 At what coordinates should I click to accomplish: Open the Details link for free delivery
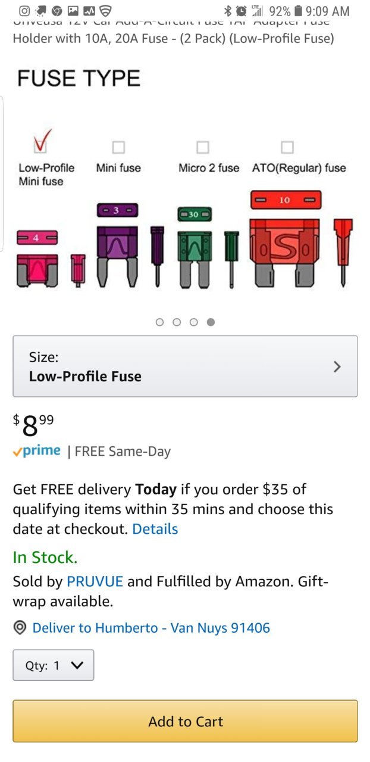[155, 528]
